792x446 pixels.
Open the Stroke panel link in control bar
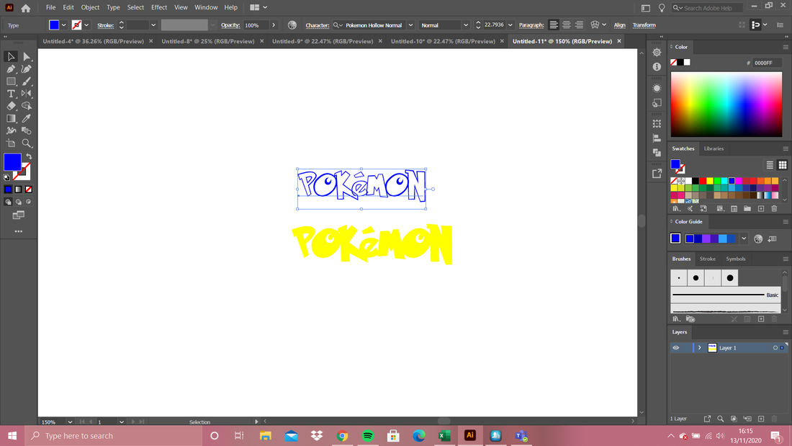(105, 24)
